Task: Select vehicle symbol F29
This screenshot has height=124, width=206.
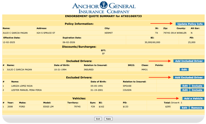Action: coord(93,107)
